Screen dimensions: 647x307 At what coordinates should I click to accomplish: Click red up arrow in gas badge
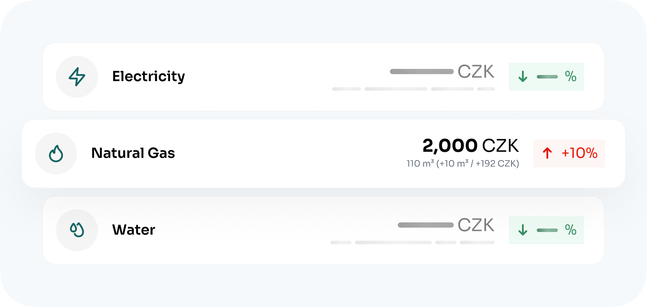click(x=547, y=153)
